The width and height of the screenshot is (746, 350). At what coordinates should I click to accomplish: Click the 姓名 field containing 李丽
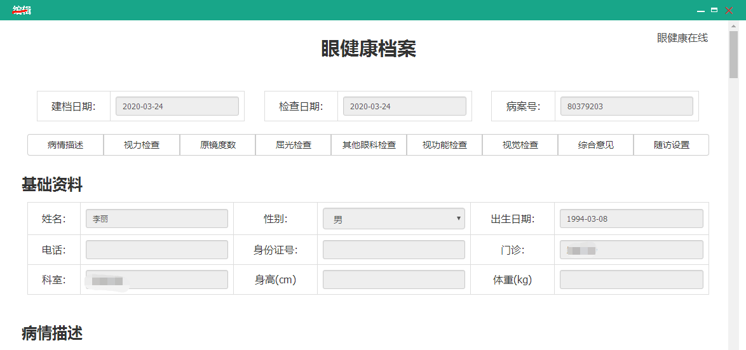(x=157, y=219)
